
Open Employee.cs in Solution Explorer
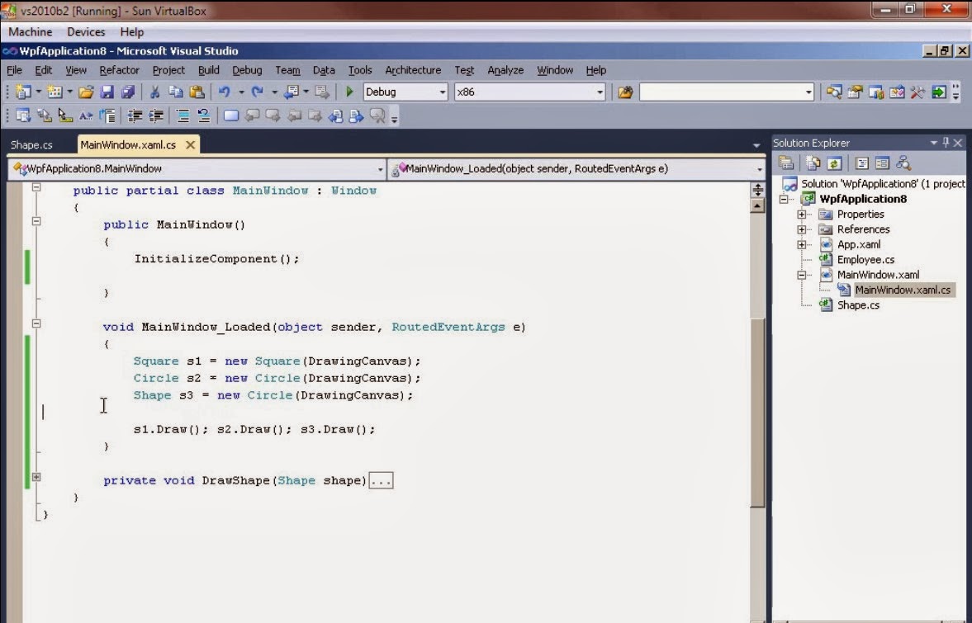[865, 259]
